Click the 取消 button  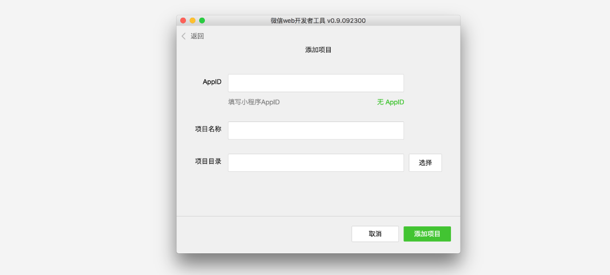click(x=375, y=234)
